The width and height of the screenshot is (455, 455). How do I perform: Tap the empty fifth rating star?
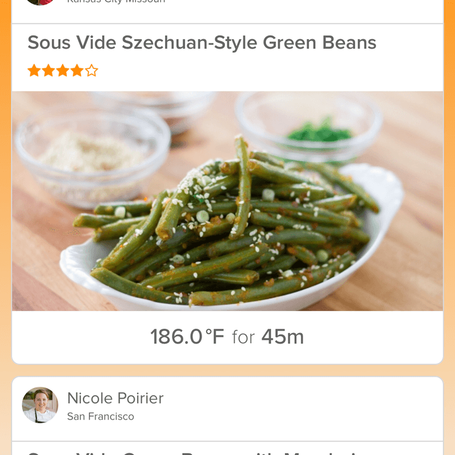(92, 71)
